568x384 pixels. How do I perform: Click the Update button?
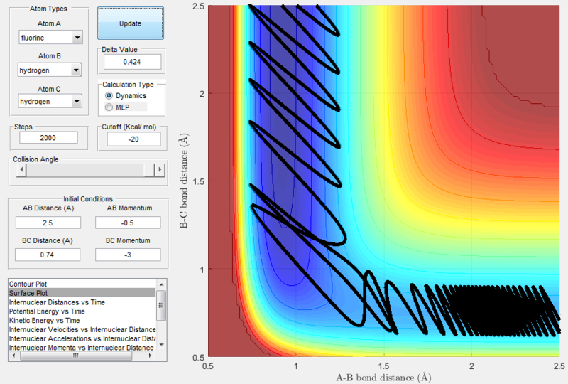[131, 23]
